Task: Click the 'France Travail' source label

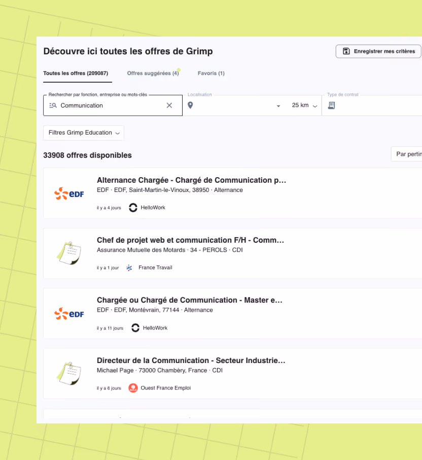Action: [155, 268]
